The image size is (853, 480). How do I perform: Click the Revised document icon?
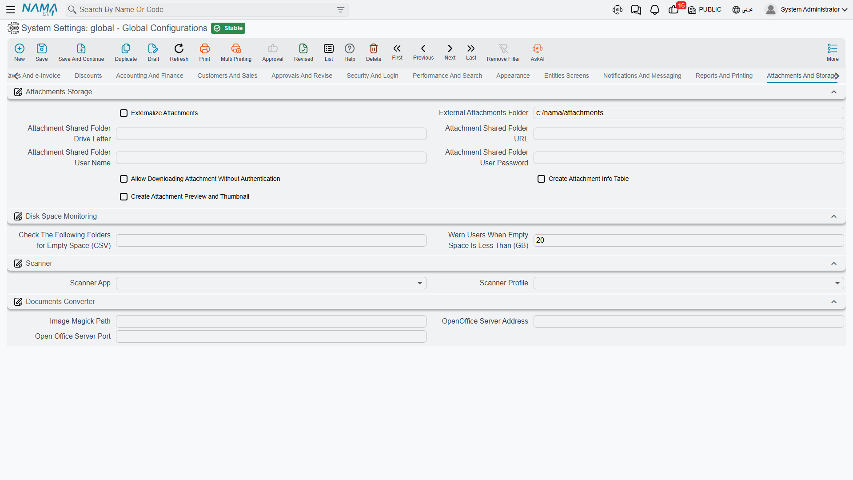tap(303, 48)
